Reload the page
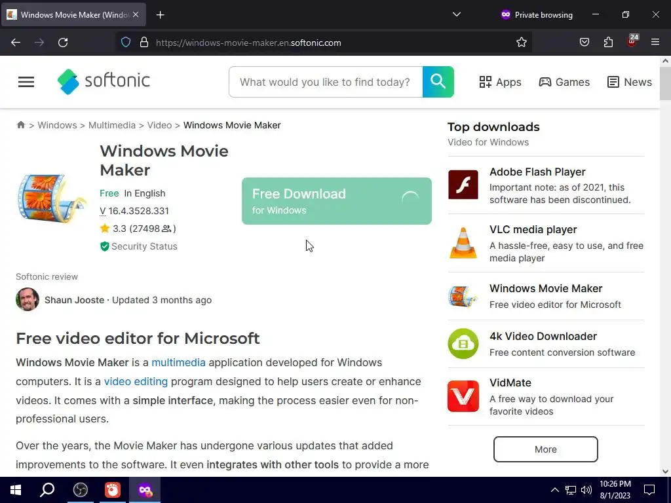671x503 pixels. [63, 43]
